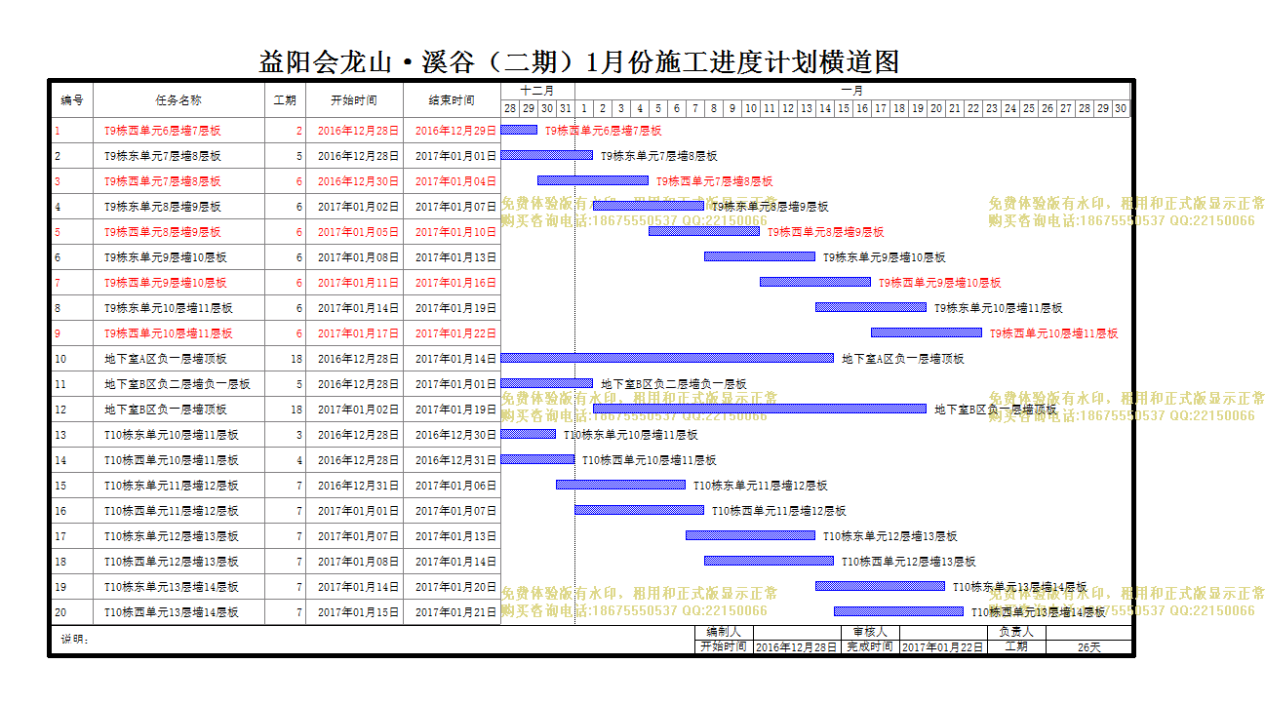Click the footer total duration value 26天
The height and width of the screenshot is (703, 1265).
click(1088, 646)
